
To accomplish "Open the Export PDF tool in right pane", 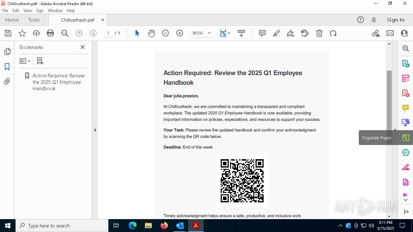I will (406, 63).
